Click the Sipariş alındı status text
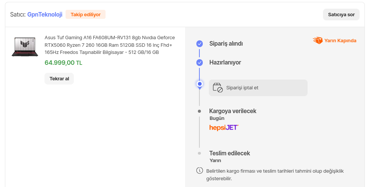This screenshot has height=187, width=369. click(226, 44)
